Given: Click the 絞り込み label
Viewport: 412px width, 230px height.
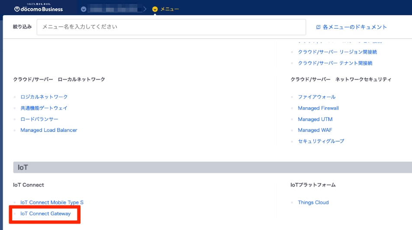Looking at the screenshot, I should [23, 27].
